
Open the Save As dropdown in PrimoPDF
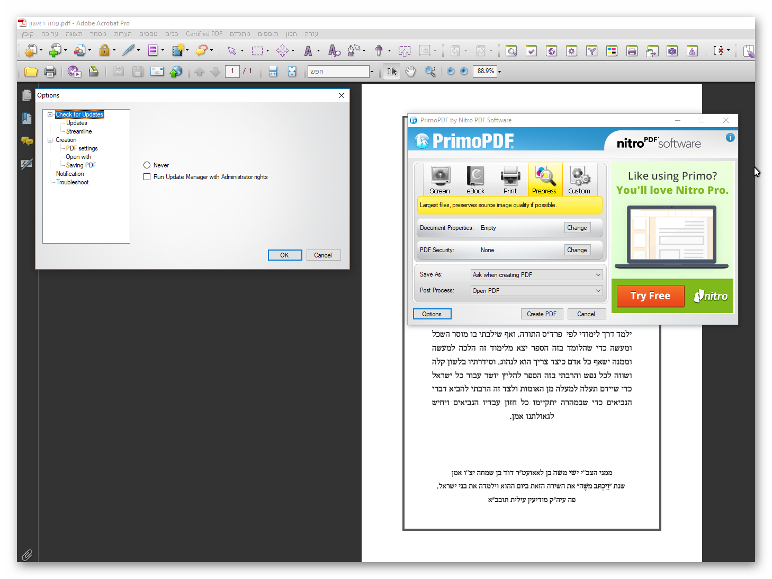coord(537,275)
